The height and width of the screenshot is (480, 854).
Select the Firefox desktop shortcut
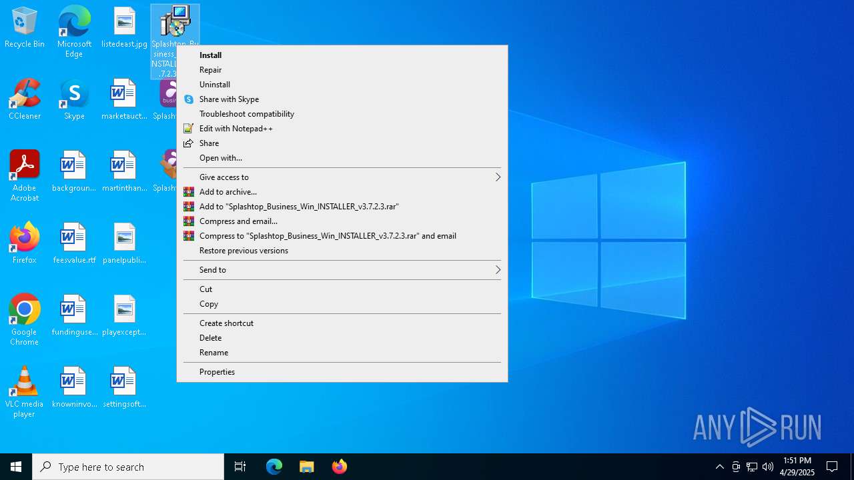point(25,244)
